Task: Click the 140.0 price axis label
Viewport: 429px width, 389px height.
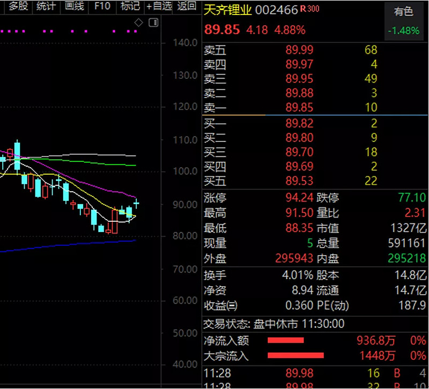Action: coord(185,43)
